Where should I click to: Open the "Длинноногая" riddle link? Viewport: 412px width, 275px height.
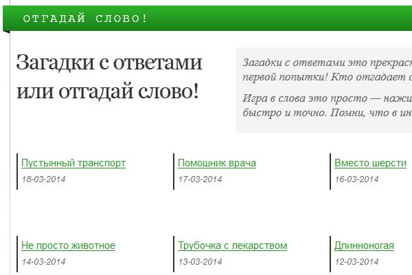click(364, 246)
